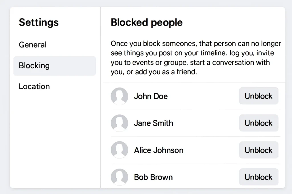
Task: Open the Jane Smith name link
Action: pyautogui.click(x=153, y=123)
